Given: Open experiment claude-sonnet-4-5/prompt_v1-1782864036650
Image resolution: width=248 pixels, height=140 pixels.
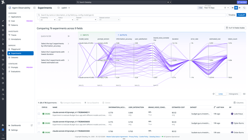Looking at the screenshot, I should click(x=71, y=122).
